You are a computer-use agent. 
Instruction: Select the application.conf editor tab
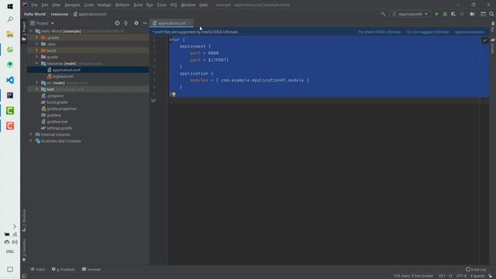172,23
